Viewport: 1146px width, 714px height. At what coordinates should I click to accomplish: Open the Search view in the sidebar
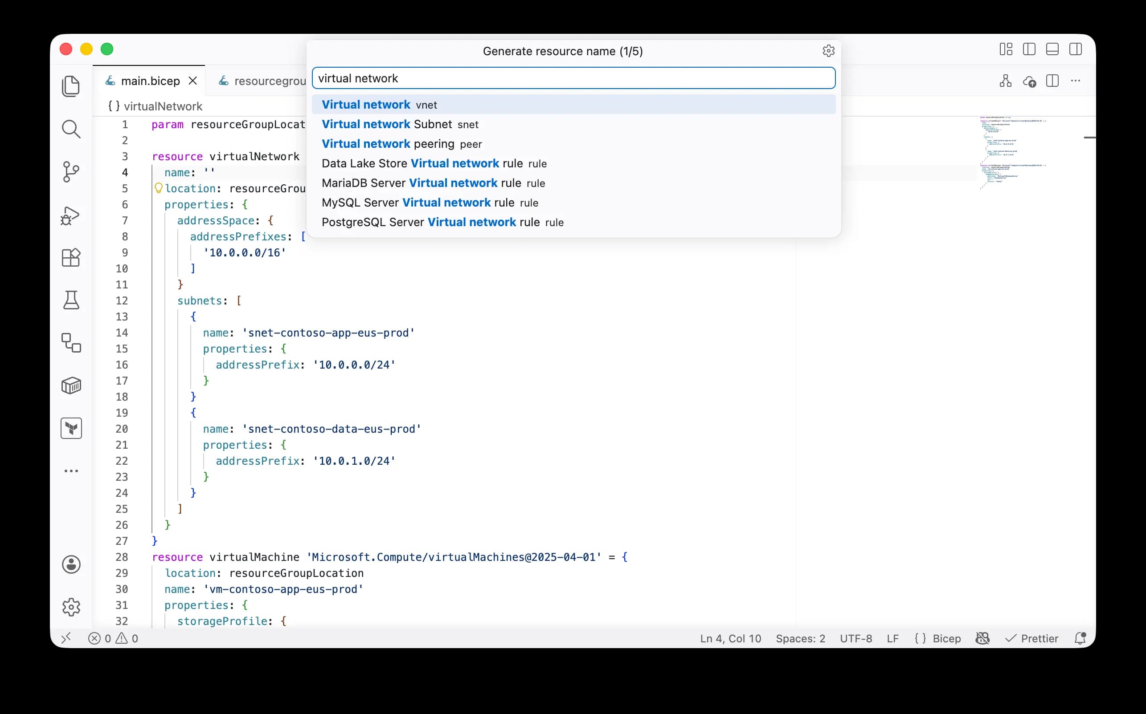pyautogui.click(x=71, y=129)
